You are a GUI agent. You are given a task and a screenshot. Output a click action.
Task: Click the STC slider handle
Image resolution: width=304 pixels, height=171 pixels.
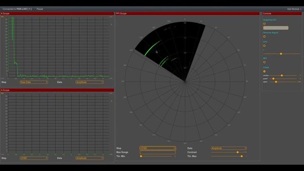[x=281, y=54]
